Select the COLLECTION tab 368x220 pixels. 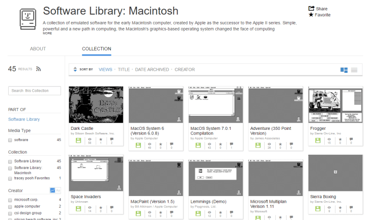(96, 49)
